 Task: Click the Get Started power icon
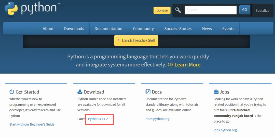[x=12, y=92]
